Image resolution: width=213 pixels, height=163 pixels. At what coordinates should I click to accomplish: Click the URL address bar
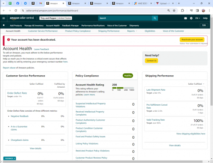coord(94,11)
